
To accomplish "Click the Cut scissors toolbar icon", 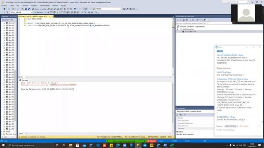I will coord(65,9).
